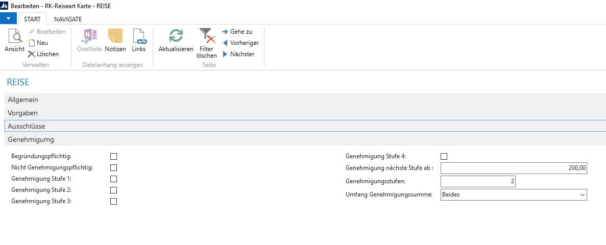Click the Aktualisieren refresh icon
Screen dimensions: 606x245
pos(176,37)
